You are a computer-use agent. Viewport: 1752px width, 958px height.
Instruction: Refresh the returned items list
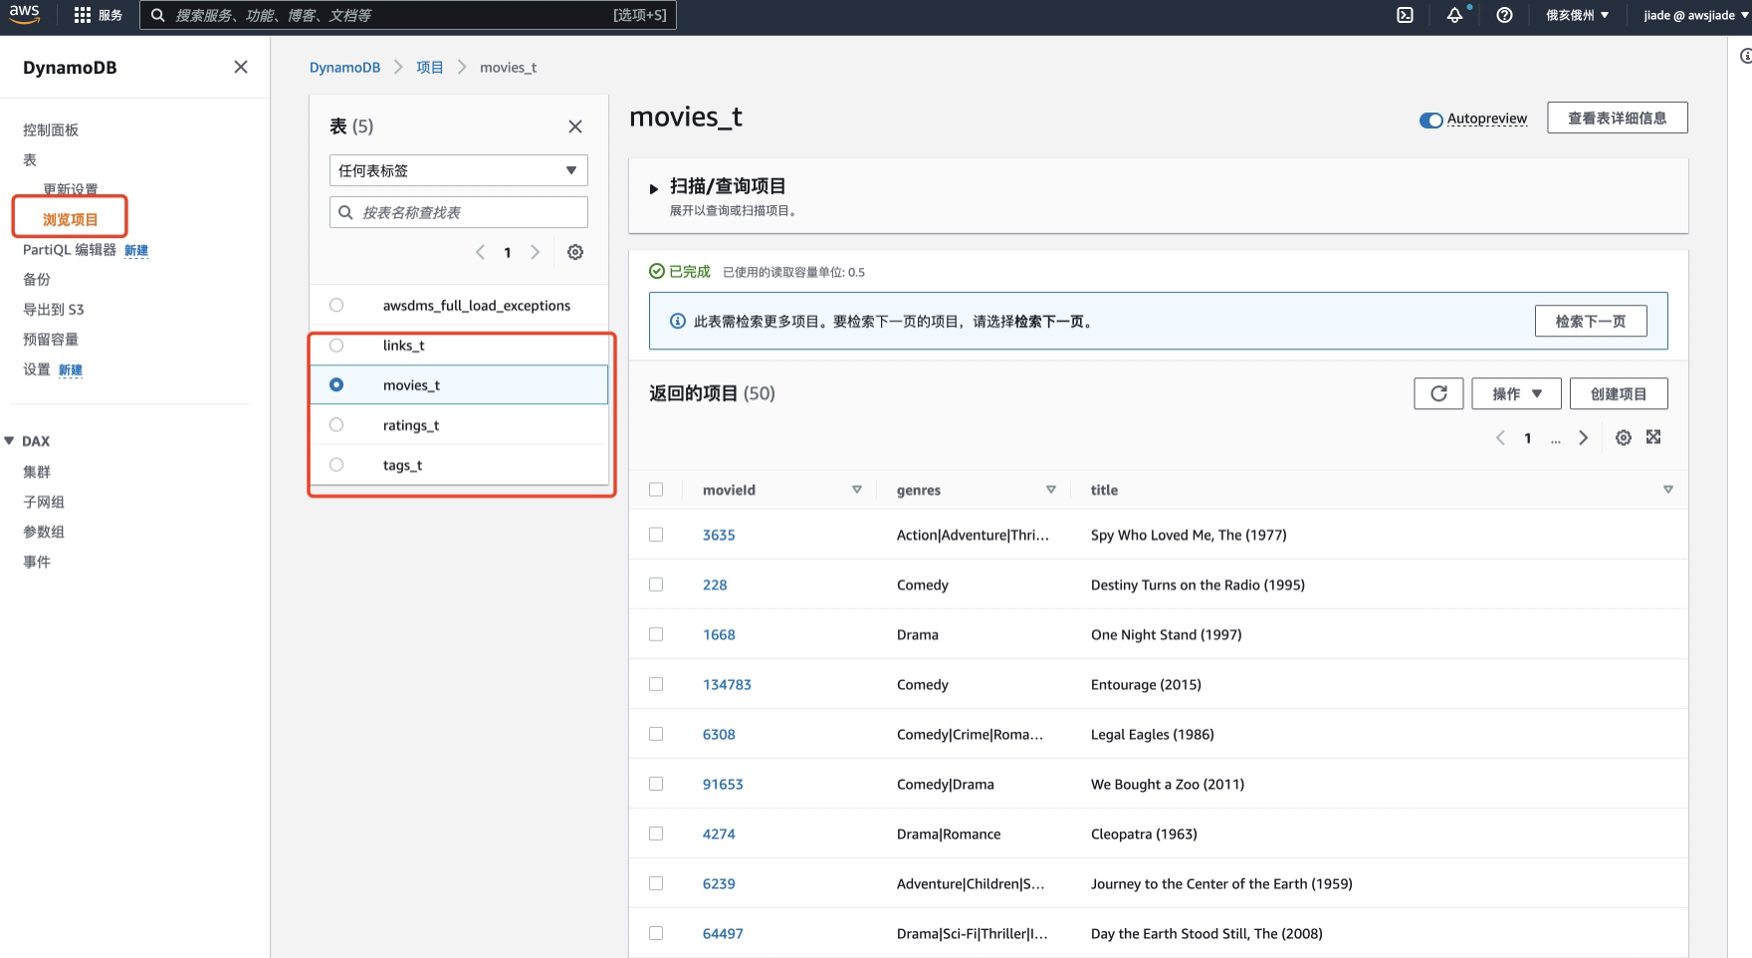(x=1437, y=393)
